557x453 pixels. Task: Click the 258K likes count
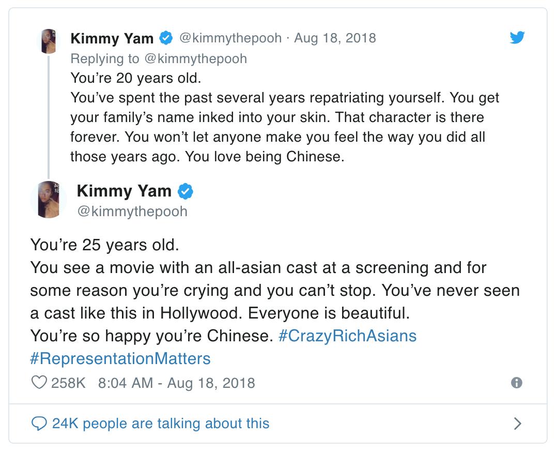[x=68, y=383]
